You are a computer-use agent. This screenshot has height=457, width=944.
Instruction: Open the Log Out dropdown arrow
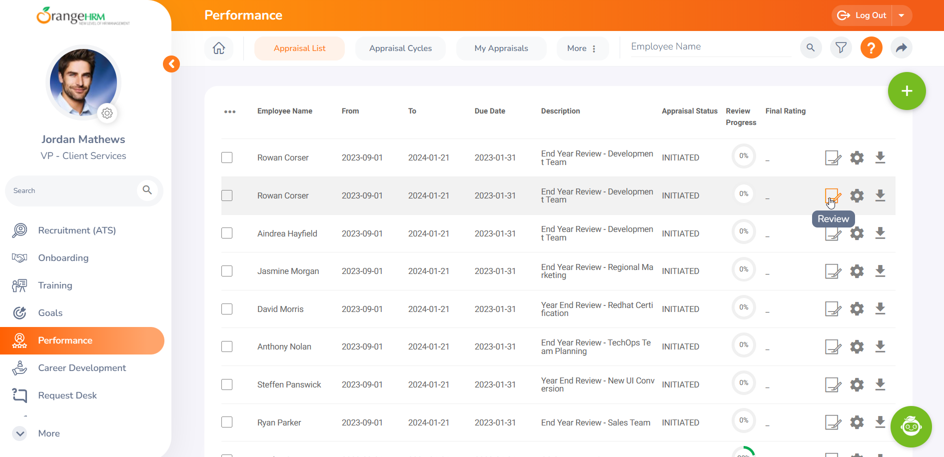click(x=902, y=15)
